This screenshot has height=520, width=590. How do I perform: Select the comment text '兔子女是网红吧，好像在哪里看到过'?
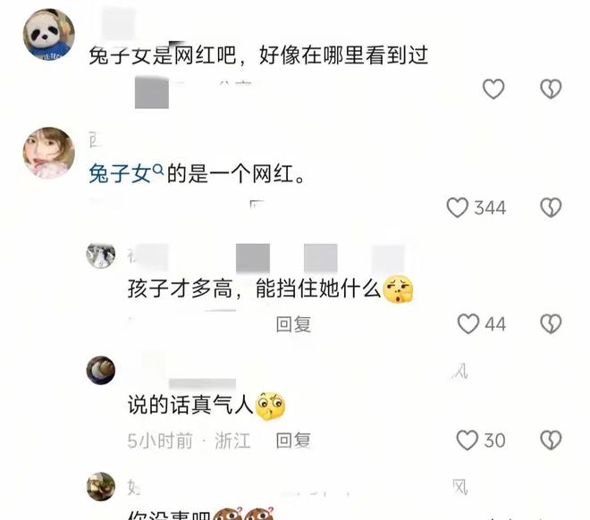258,55
